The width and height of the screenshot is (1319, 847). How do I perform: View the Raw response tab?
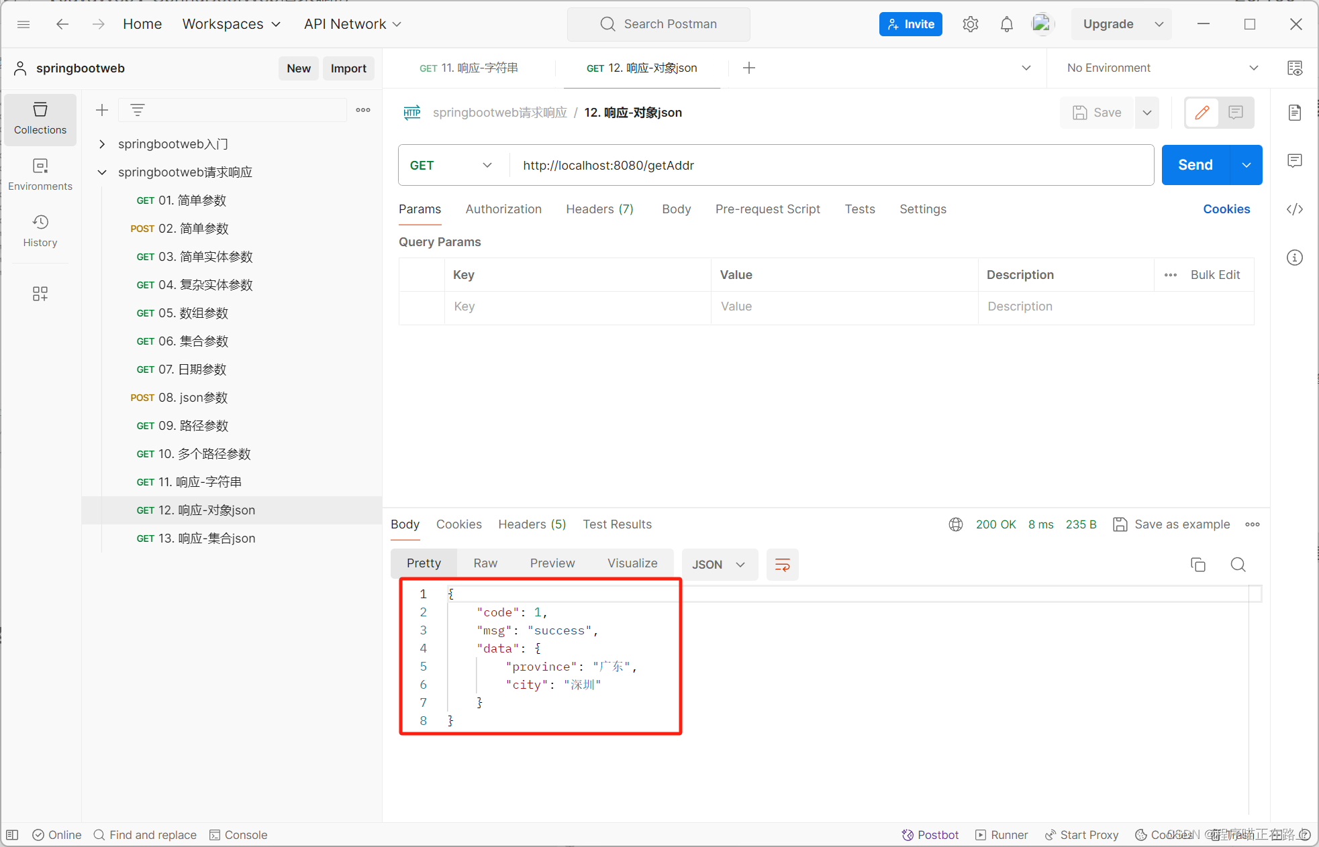point(485,563)
